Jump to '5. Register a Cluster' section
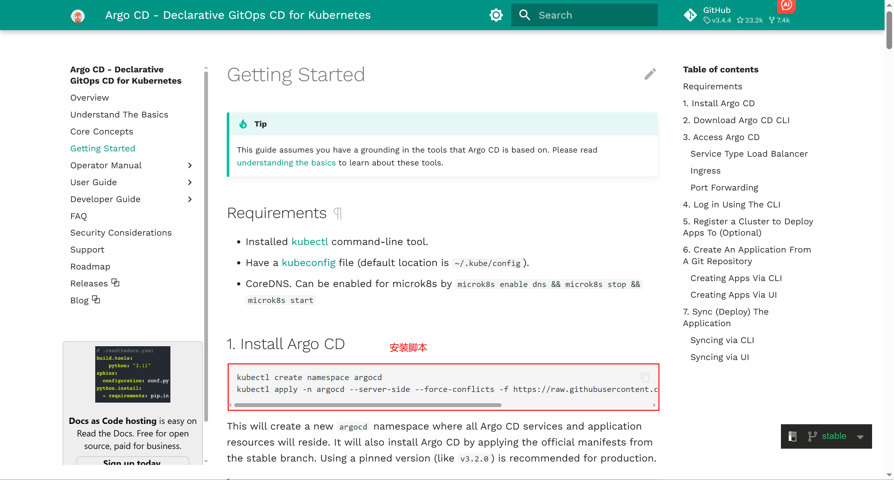 point(747,227)
